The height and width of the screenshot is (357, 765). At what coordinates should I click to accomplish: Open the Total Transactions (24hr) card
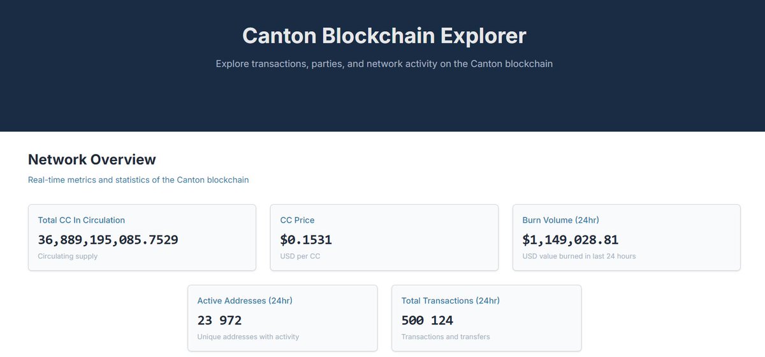(x=486, y=318)
